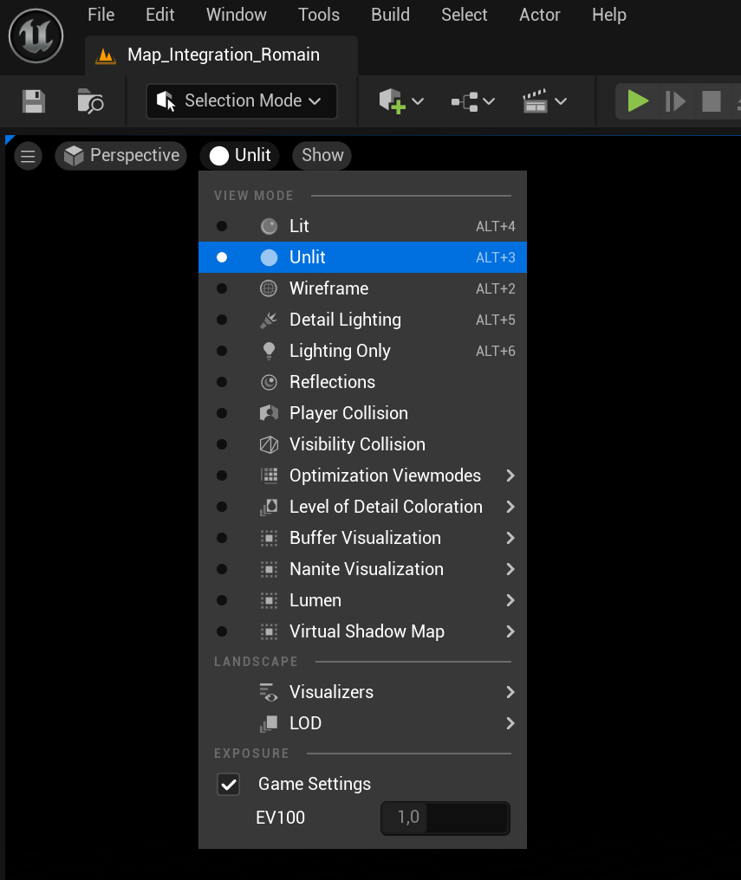Expand the add content dropdown arrow
The height and width of the screenshot is (880, 741).
[x=418, y=101]
